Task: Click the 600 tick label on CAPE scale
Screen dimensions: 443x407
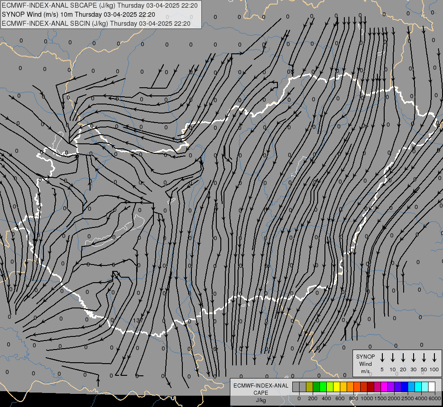Action: tap(340, 398)
